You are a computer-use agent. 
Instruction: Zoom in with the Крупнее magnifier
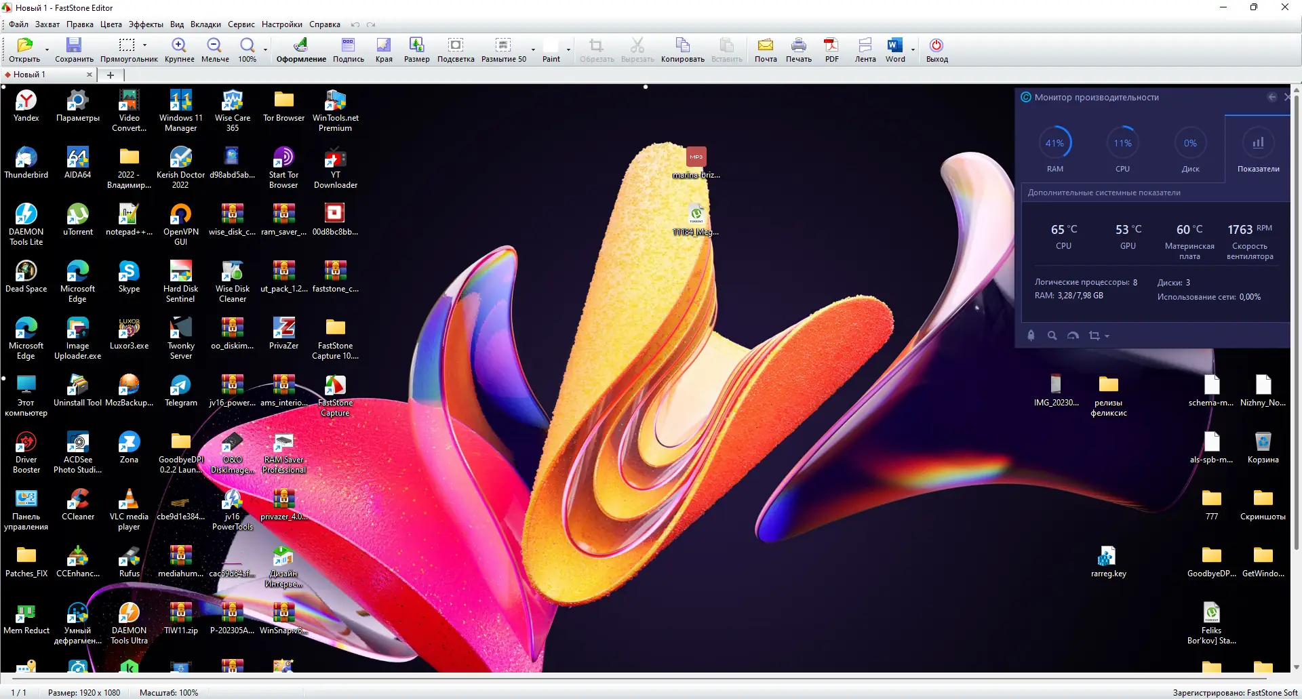pyautogui.click(x=179, y=49)
